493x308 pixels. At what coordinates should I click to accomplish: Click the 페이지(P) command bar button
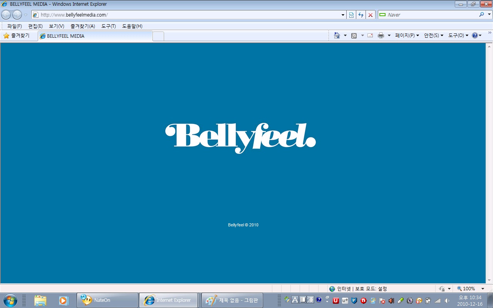pyautogui.click(x=407, y=35)
